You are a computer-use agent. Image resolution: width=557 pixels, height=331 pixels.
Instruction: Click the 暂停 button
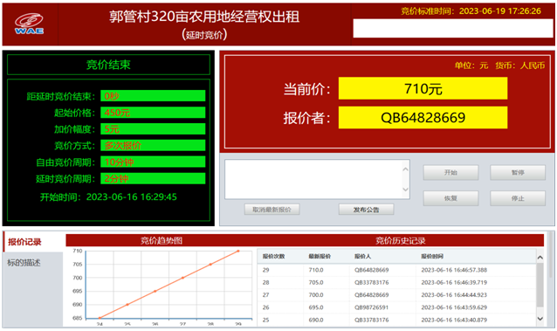[518, 172]
